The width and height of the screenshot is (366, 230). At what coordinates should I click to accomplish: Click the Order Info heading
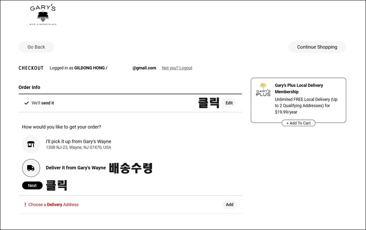pyautogui.click(x=29, y=87)
